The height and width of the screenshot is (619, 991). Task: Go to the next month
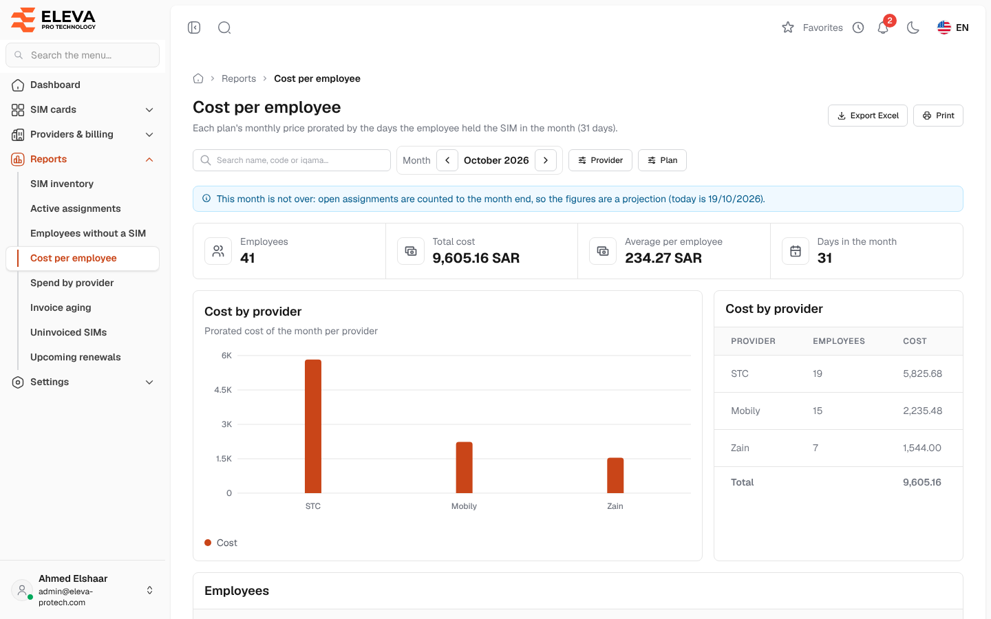click(x=546, y=160)
